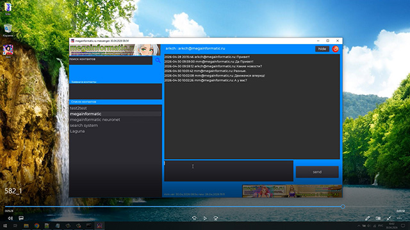Viewport: 410px width, 230px height.
Task: Click the pencil edit icon in player
Action: (367, 218)
